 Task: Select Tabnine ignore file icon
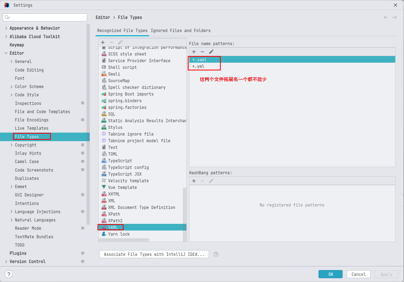[104, 134]
